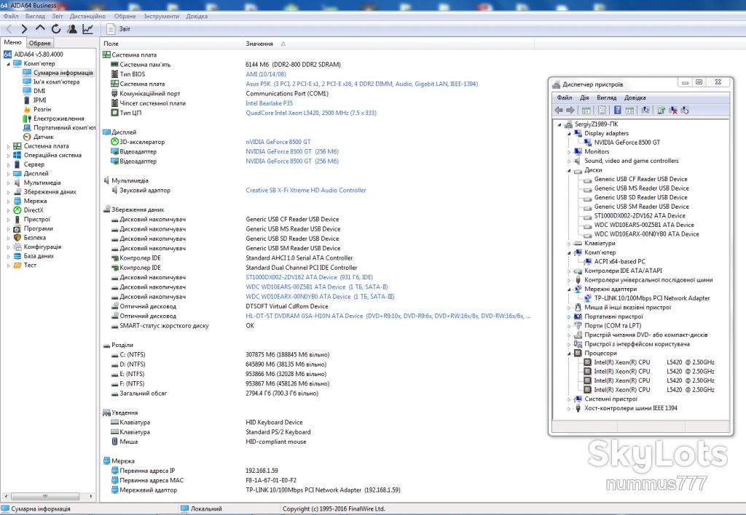Open the graph chart icon in AIDA64 toolbar
746x515 pixels.
87,29
